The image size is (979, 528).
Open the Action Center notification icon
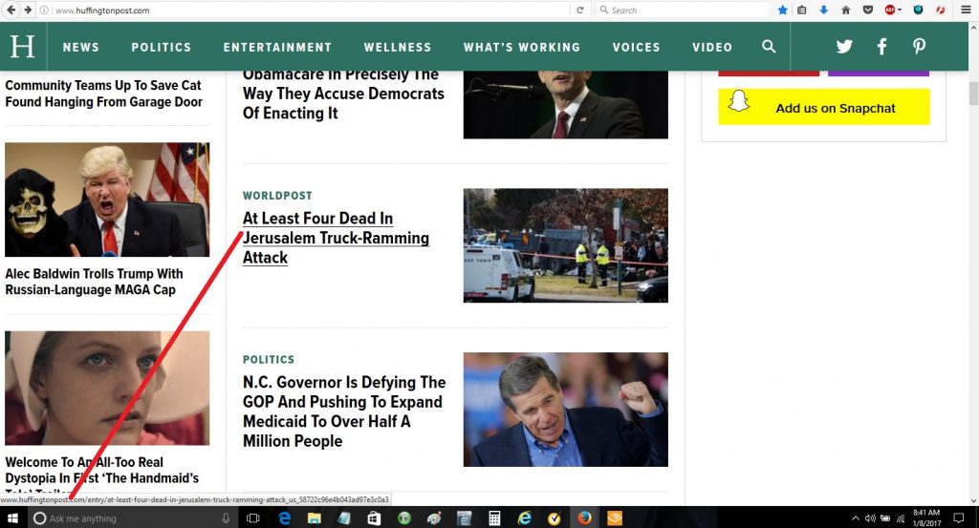tap(958, 518)
